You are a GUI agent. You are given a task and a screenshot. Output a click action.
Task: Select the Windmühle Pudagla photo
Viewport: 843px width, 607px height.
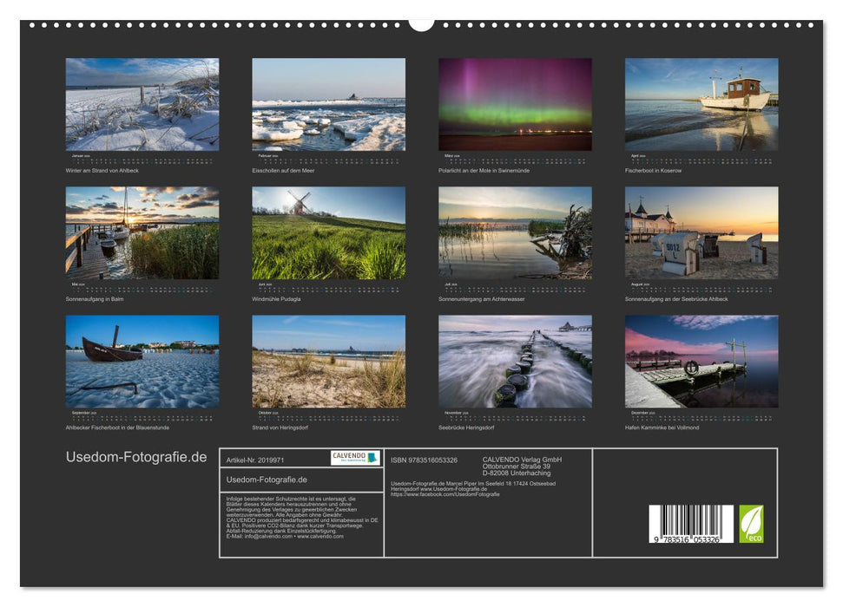pos(328,234)
